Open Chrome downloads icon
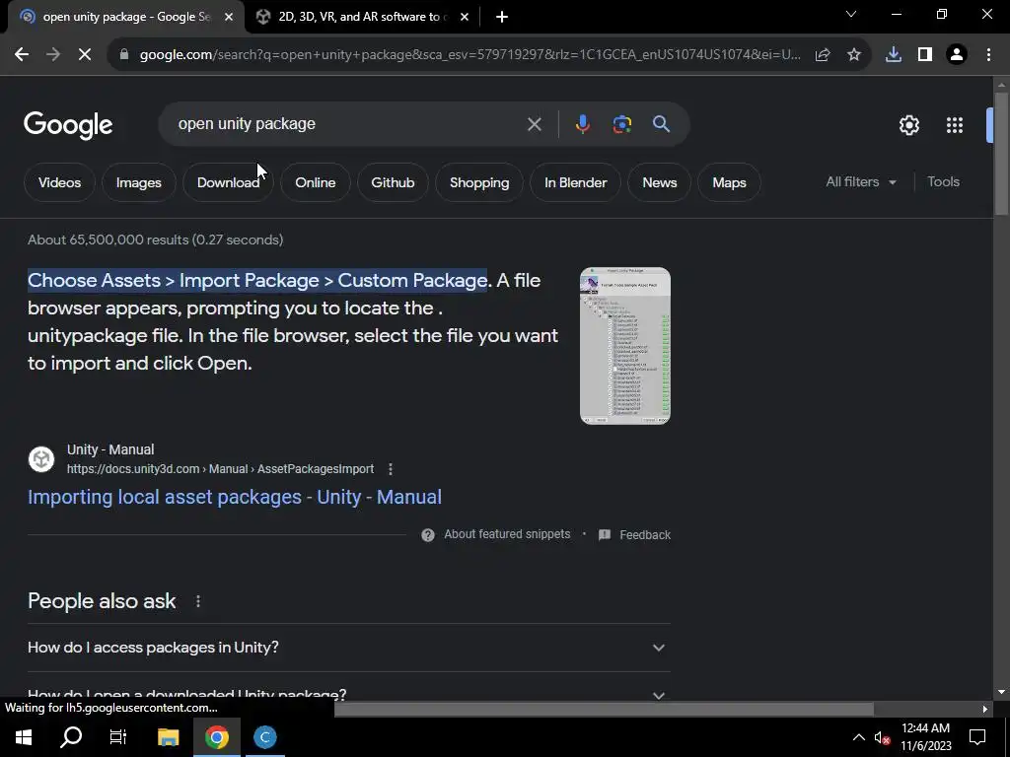Screen dimensions: 1010x757 coord(894,55)
